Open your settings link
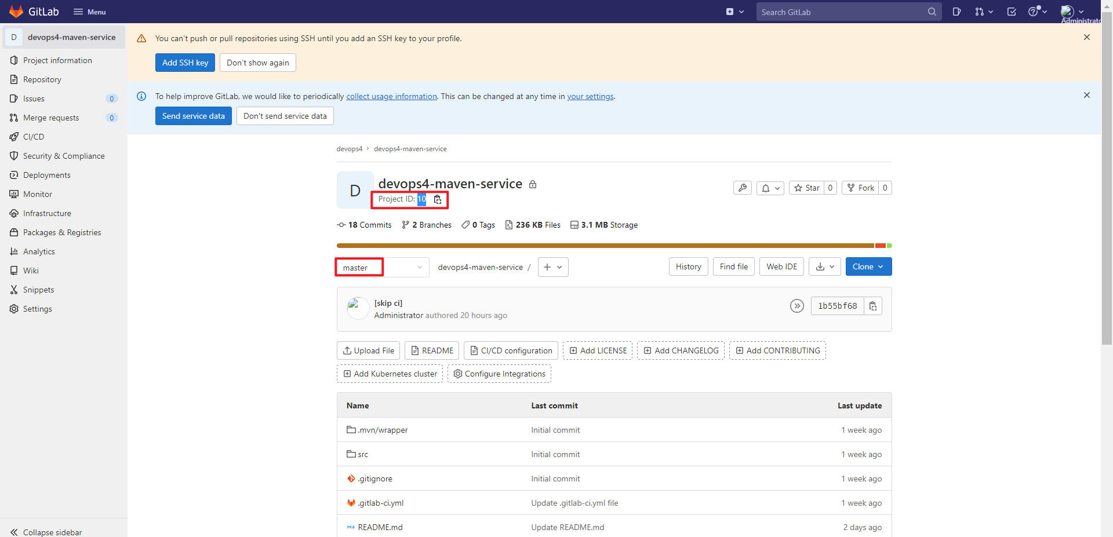The height and width of the screenshot is (537, 1113). [x=590, y=96]
